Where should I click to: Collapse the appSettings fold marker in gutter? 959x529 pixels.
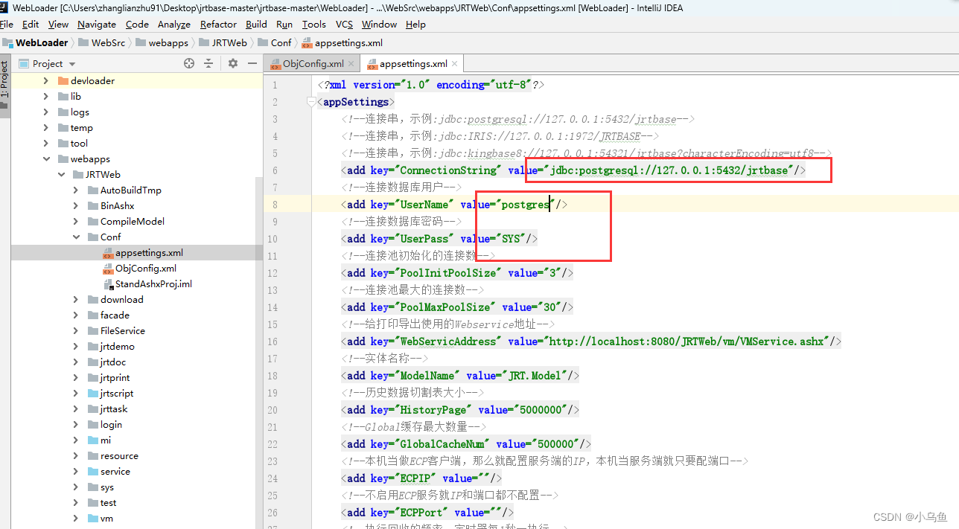312,103
